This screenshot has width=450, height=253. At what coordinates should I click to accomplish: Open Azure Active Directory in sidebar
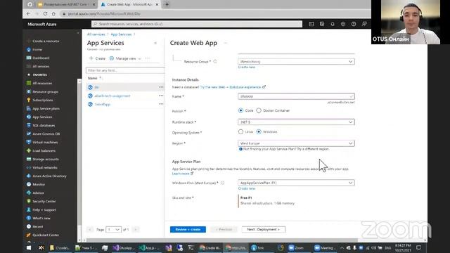coord(49,176)
